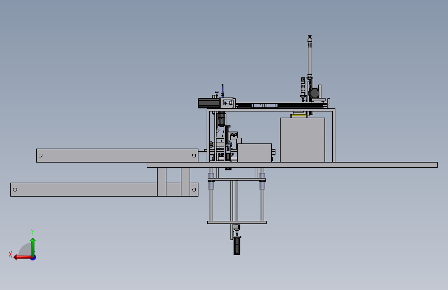Select the right hole in the upper gray bar
Image resolution: width=448 pixels, height=290 pixels.
[194, 155]
